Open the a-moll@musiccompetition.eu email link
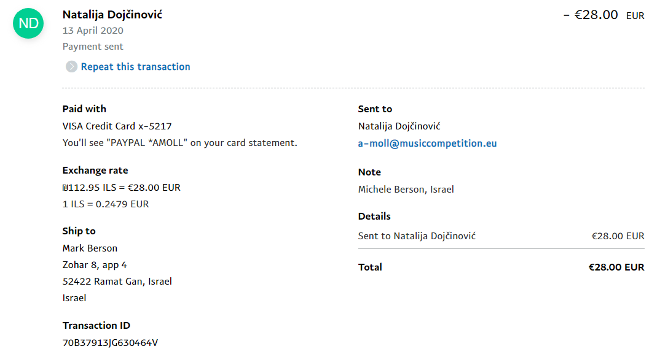Image resolution: width=668 pixels, height=357 pixels. pyautogui.click(x=427, y=144)
